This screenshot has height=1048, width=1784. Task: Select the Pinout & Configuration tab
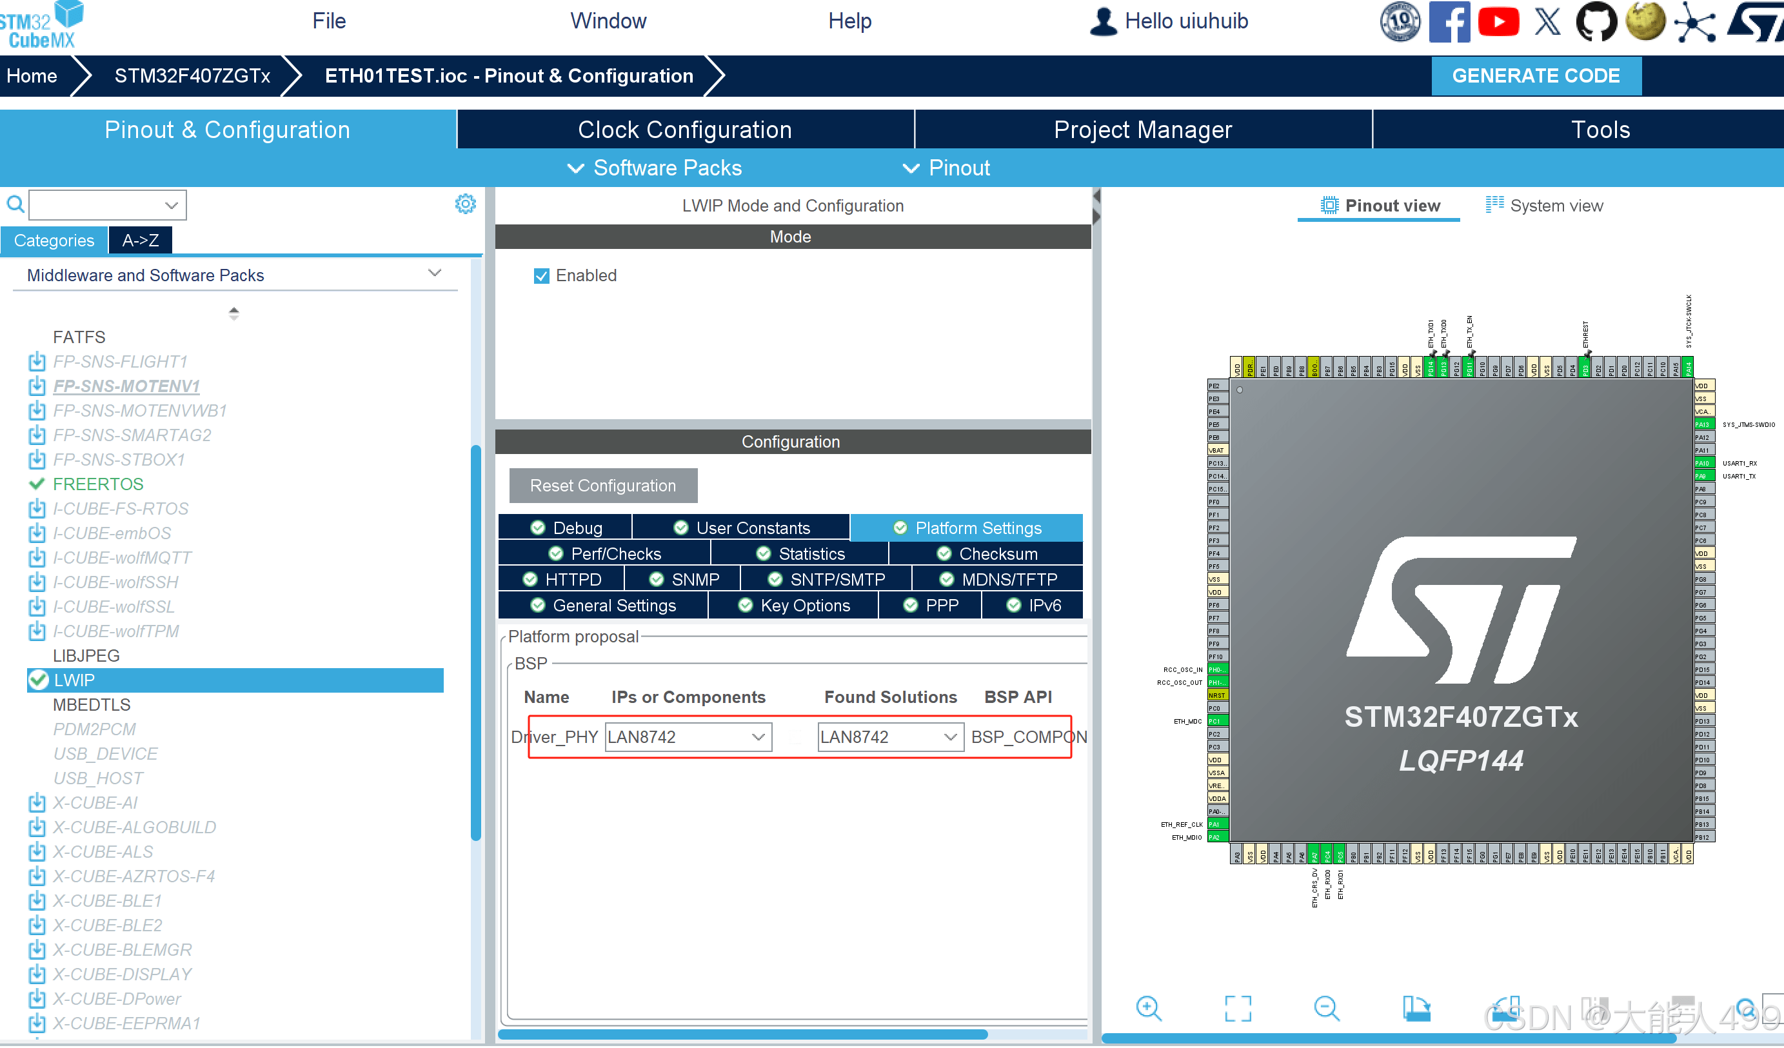227,130
